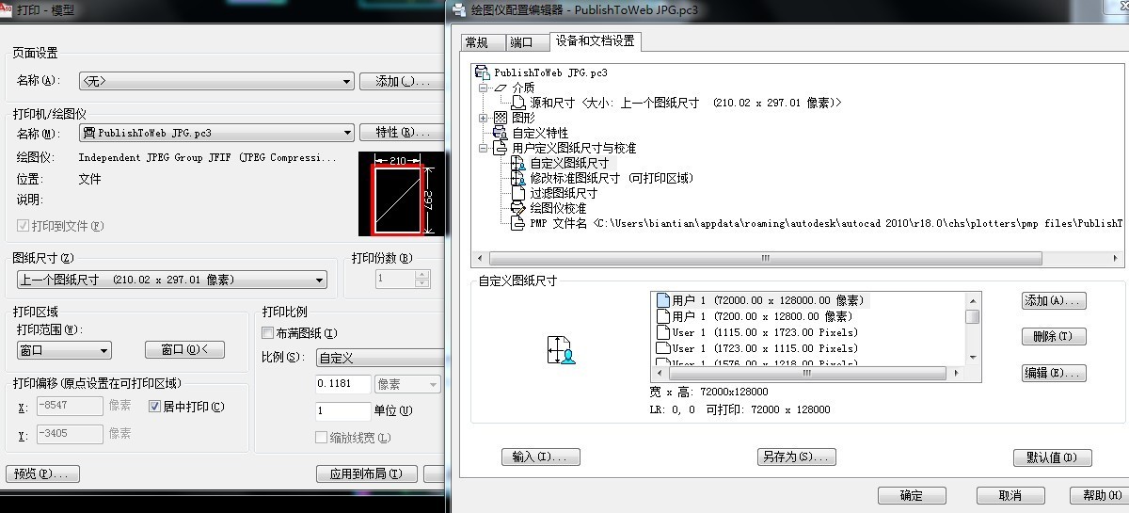The image size is (1129, 513).
Task: Click the 另存为(S)... button
Action: point(796,457)
